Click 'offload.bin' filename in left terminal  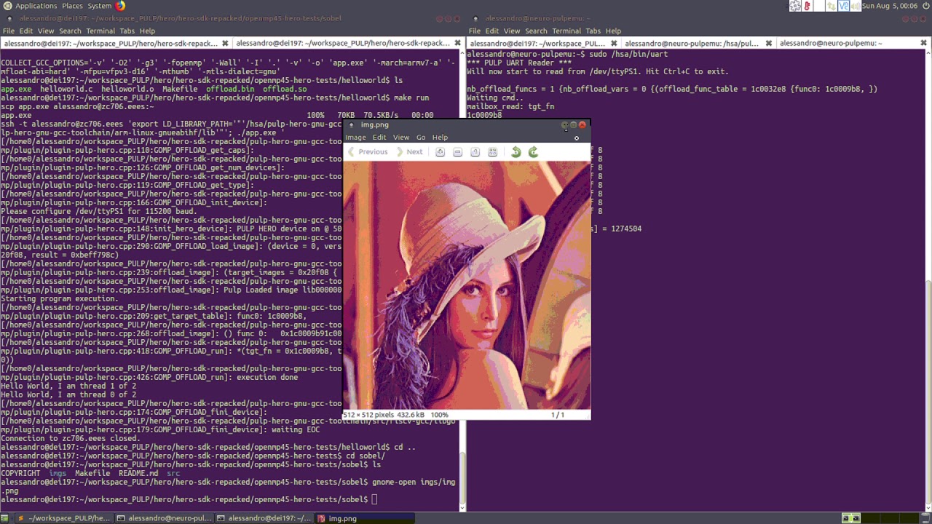(x=230, y=89)
